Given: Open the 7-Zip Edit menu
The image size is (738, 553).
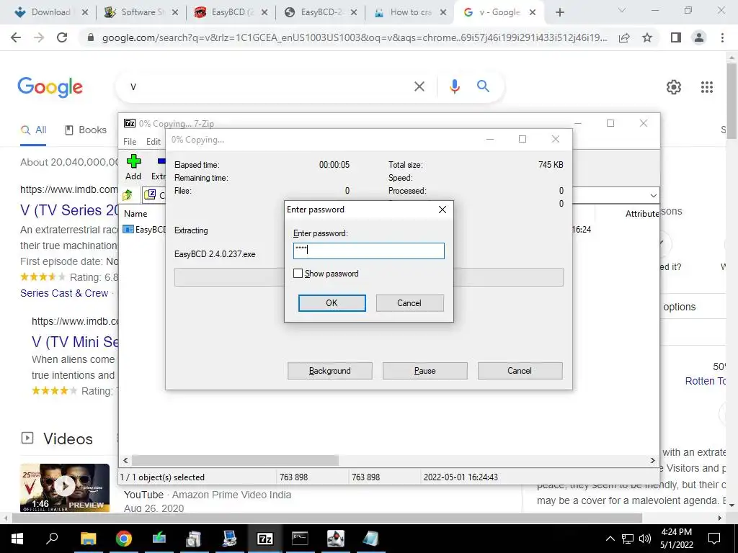Looking at the screenshot, I should (x=154, y=142).
